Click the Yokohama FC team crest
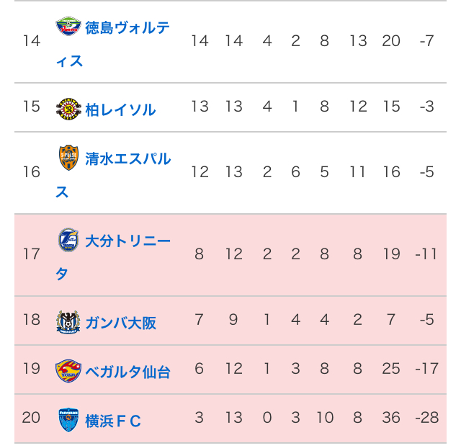 click(68, 420)
